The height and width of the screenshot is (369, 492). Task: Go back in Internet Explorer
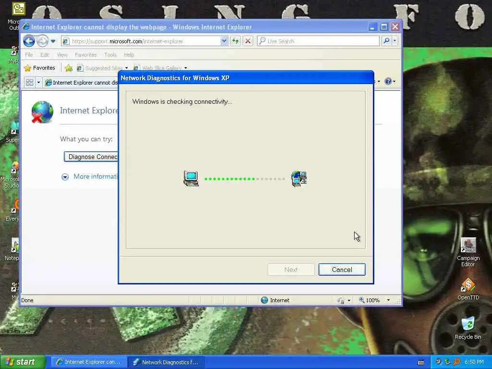[29, 41]
